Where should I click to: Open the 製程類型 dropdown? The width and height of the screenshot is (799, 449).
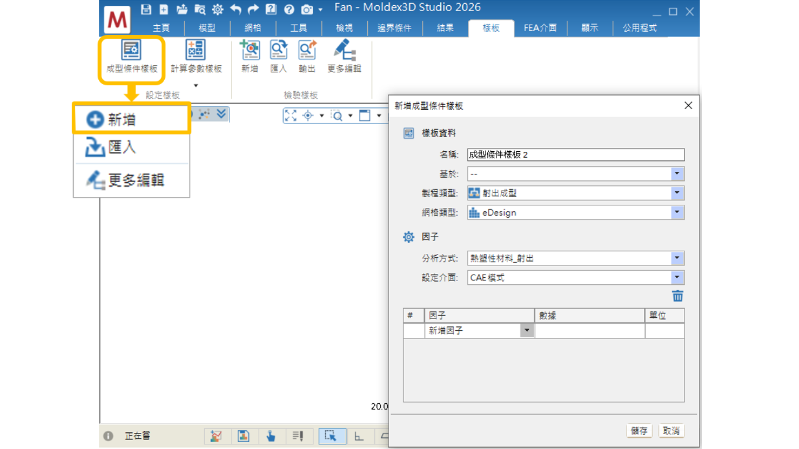[575, 193]
